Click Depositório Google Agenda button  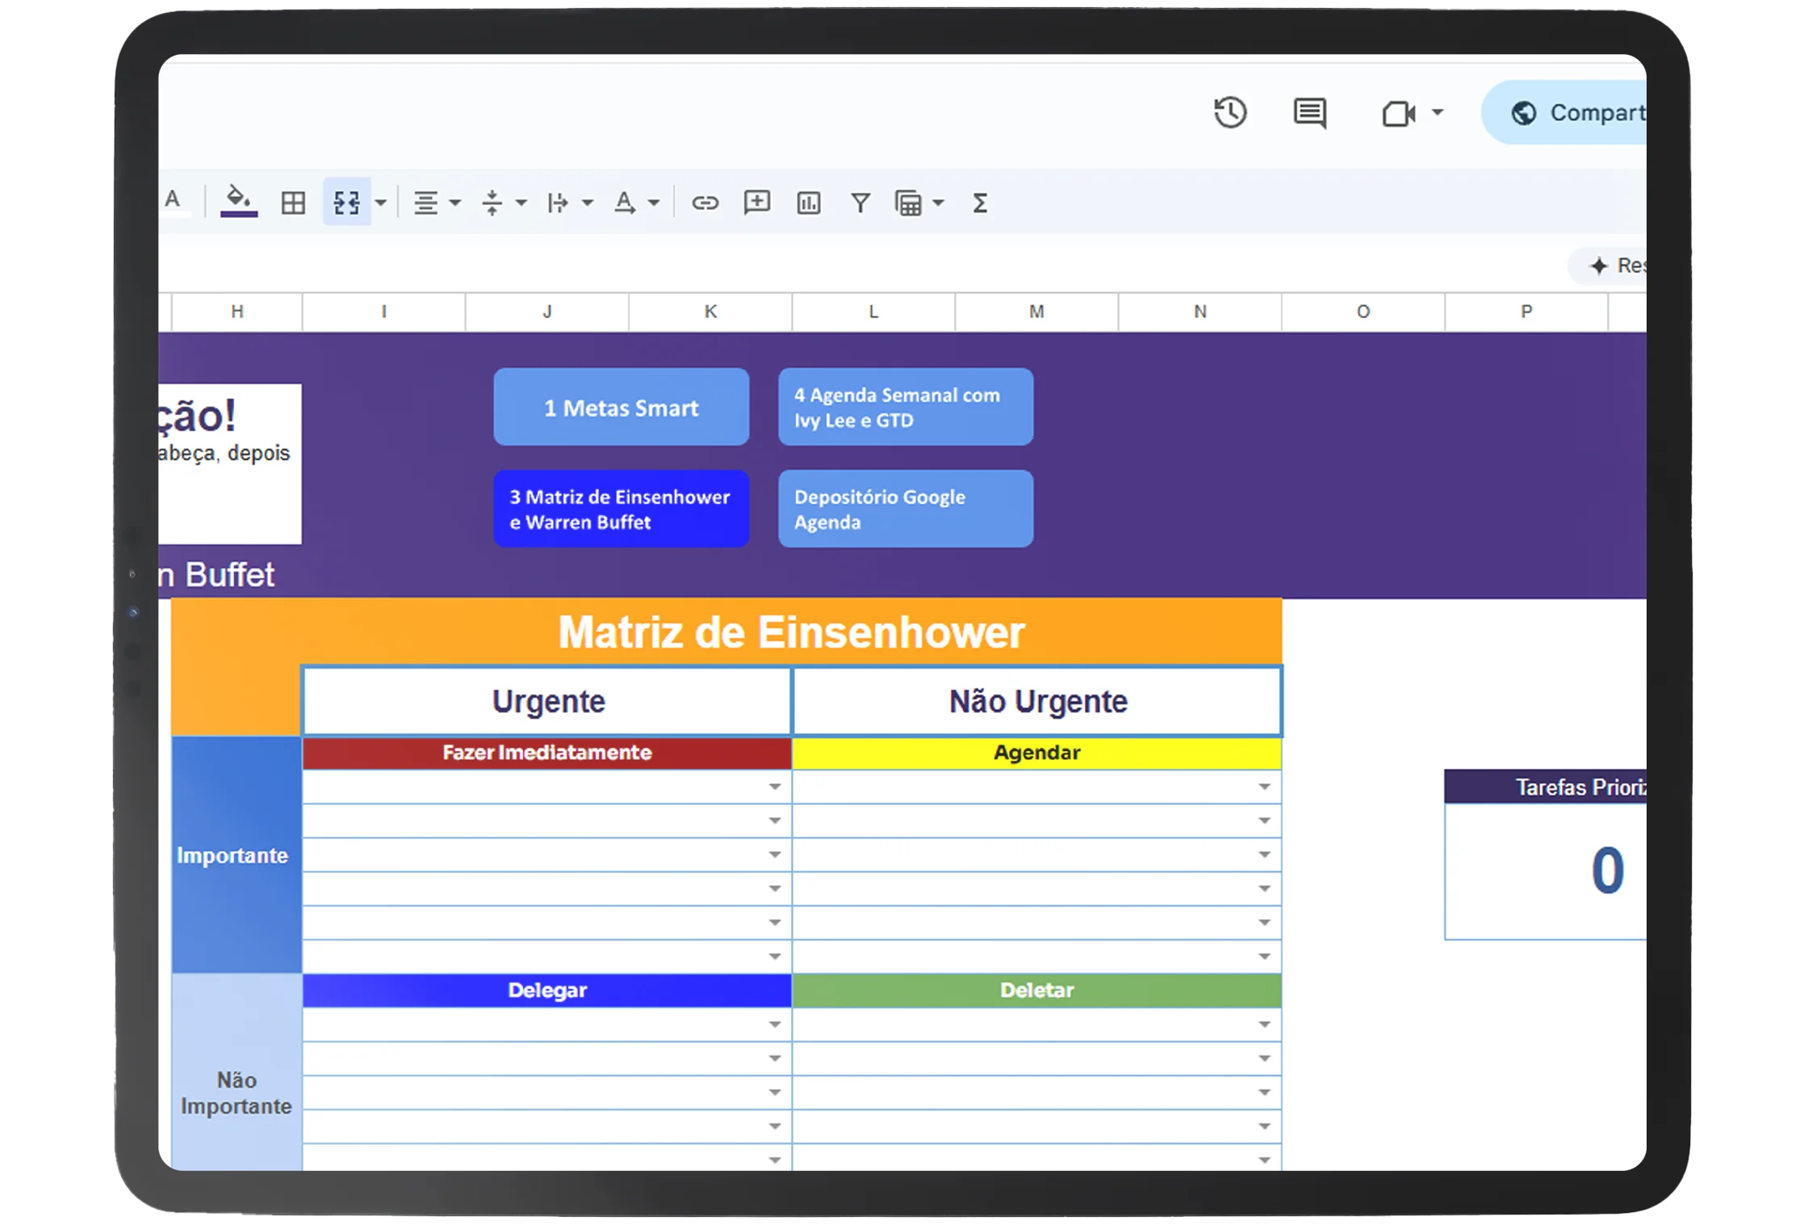[905, 509]
